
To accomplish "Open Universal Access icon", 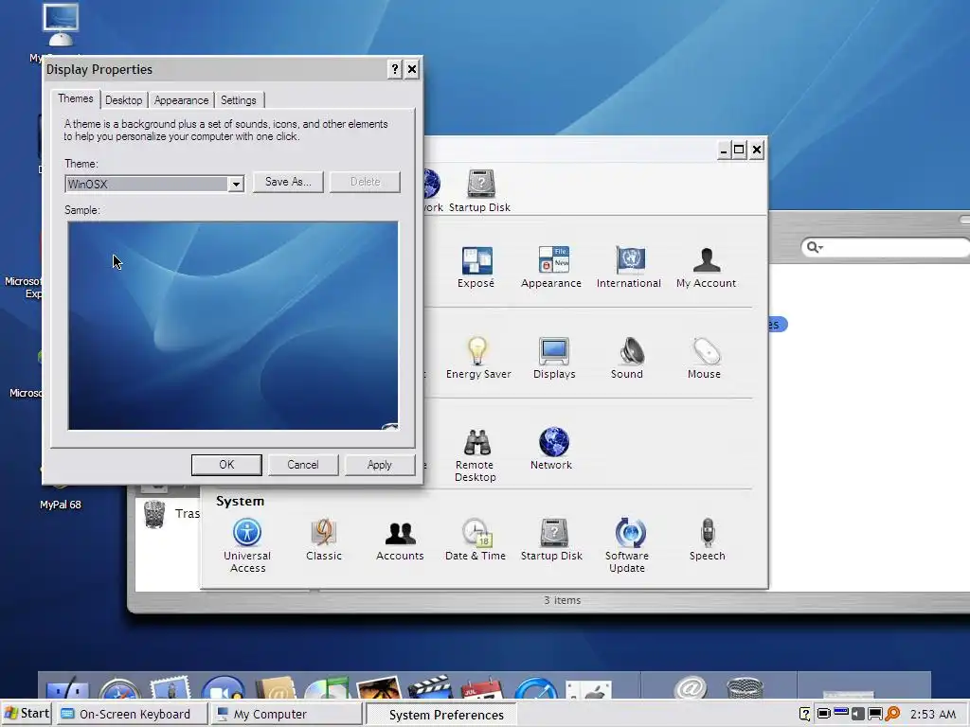I will click(247, 533).
